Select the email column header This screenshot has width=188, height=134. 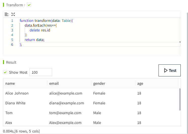tap(54, 83)
